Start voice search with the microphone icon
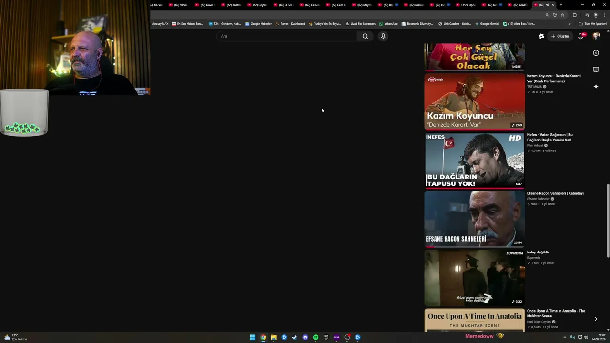Viewport: 610px width, 343px height. (x=383, y=36)
